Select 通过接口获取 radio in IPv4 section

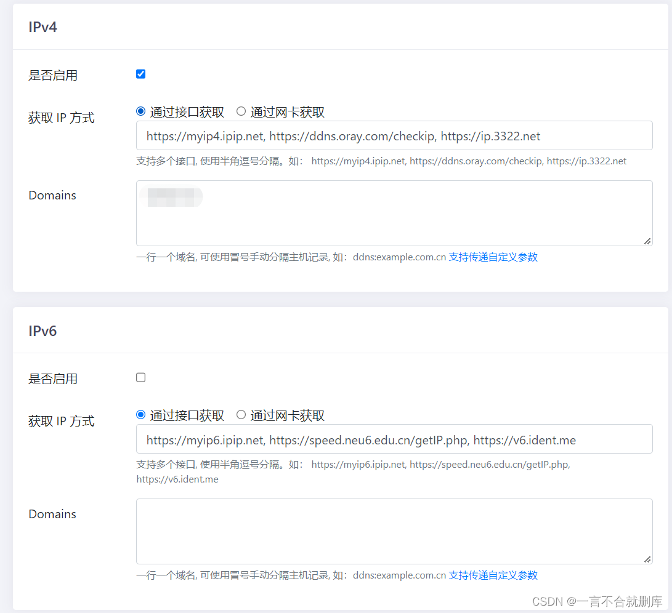[x=140, y=111]
